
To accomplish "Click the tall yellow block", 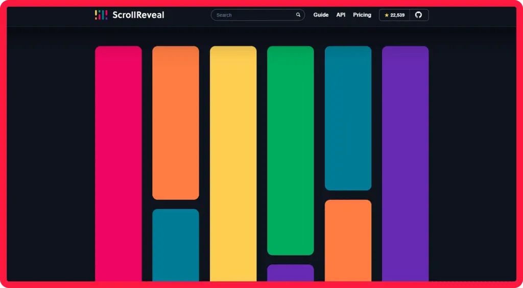I will 233,163.
